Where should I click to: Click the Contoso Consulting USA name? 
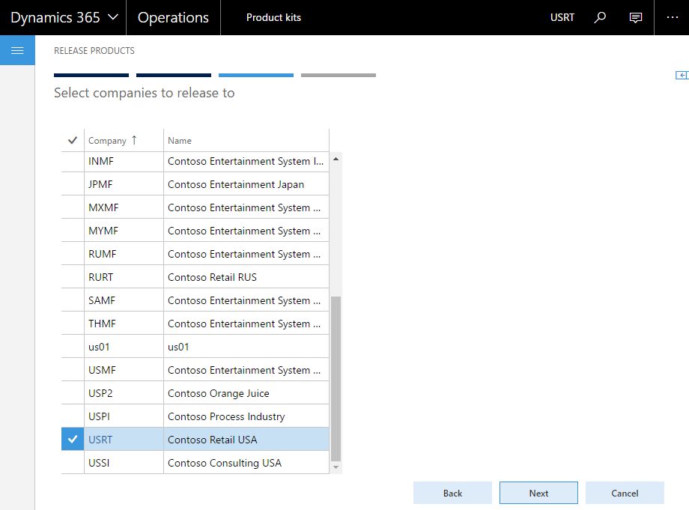[x=225, y=463]
